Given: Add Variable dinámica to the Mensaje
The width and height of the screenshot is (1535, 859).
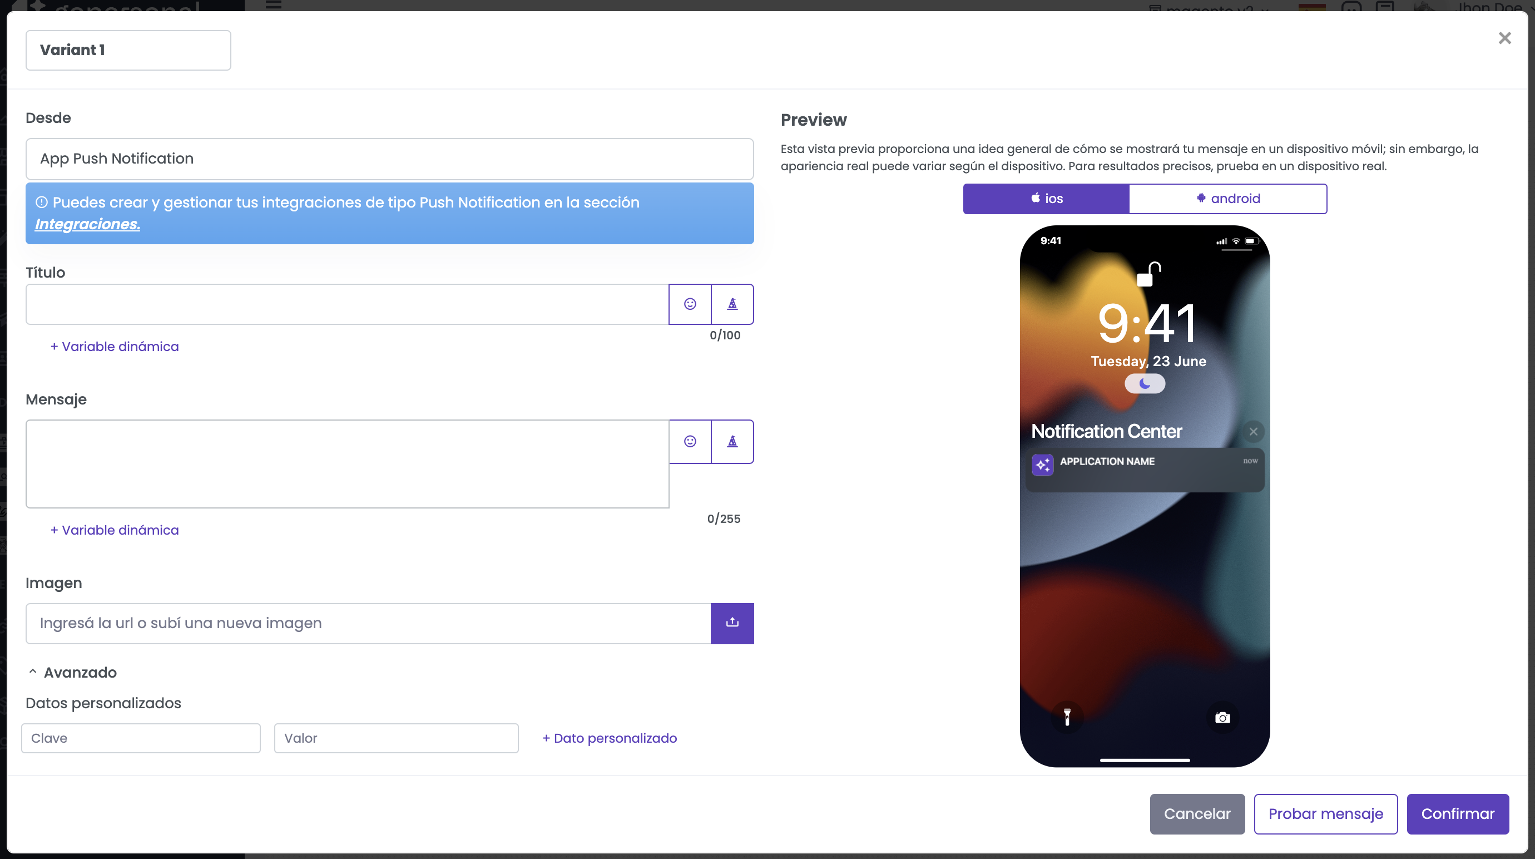Looking at the screenshot, I should [x=115, y=530].
